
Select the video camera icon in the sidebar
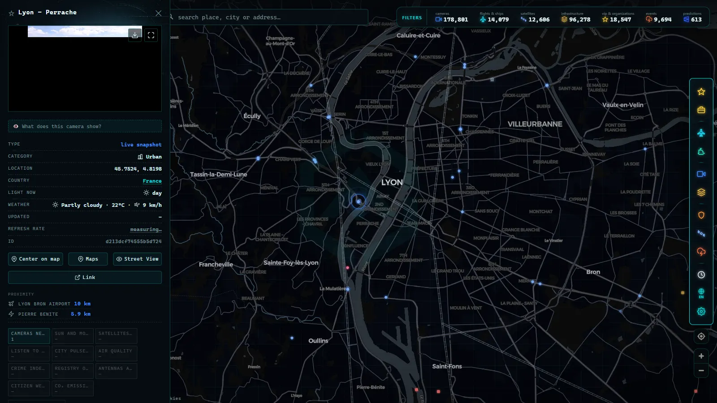pyautogui.click(x=701, y=174)
